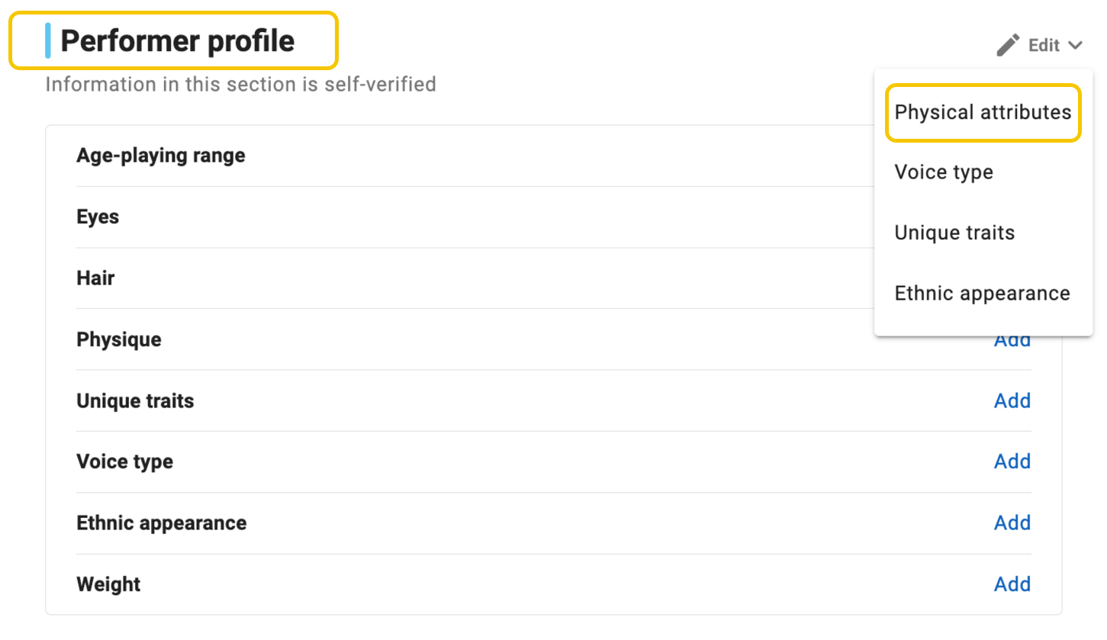The width and height of the screenshot is (1107, 640).
Task: Click the self-verified information subtitle text
Action: click(x=240, y=84)
